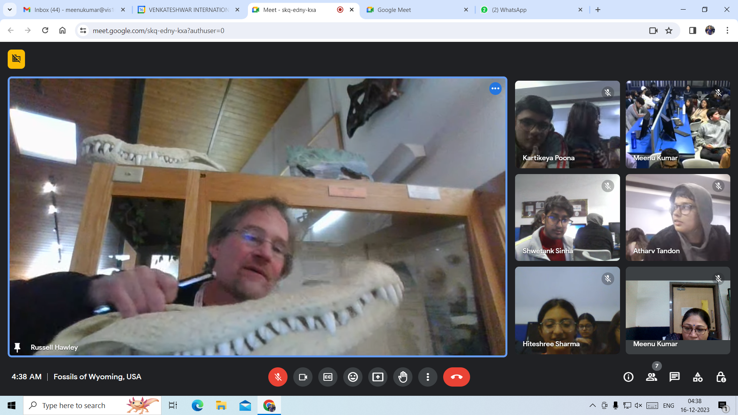
Task: Turn on closed captions
Action: click(328, 377)
